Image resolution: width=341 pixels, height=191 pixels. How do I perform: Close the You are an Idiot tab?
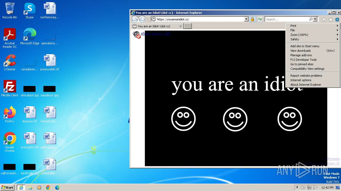181,26
